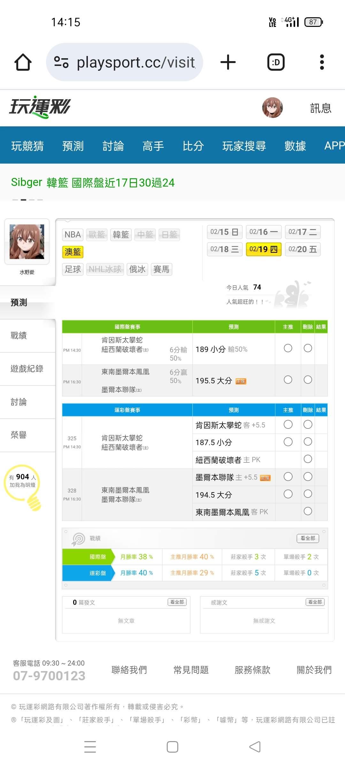Select 主推 radio for 195.5 大分
Viewport: 345px width, 768px height.
288,380
